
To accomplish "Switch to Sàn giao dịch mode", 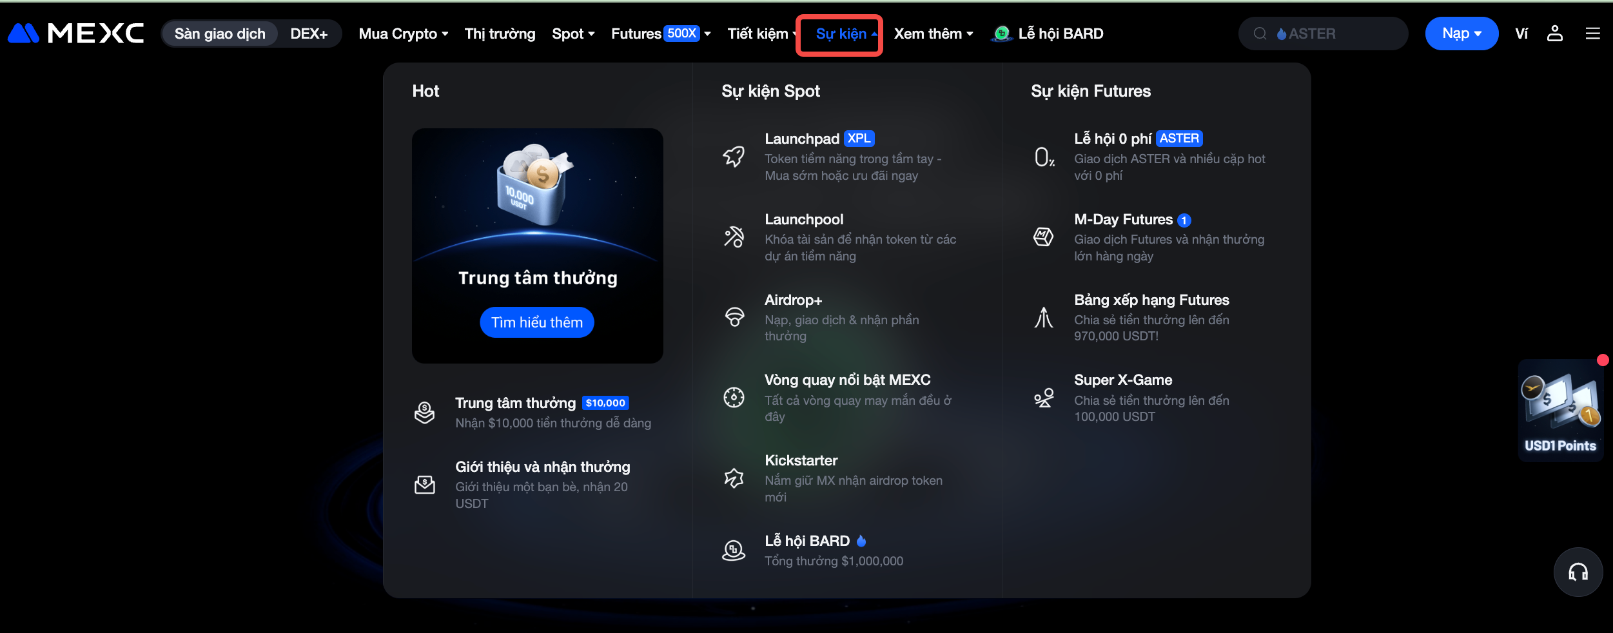I will point(220,34).
